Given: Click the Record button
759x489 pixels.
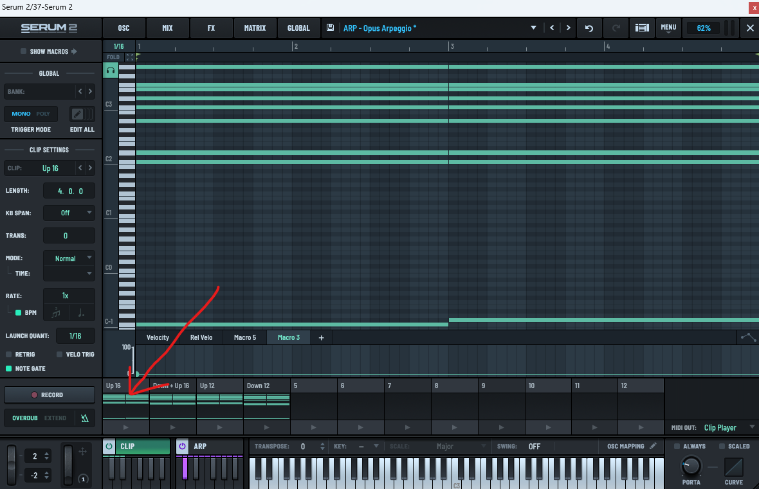Looking at the screenshot, I should [50, 395].
